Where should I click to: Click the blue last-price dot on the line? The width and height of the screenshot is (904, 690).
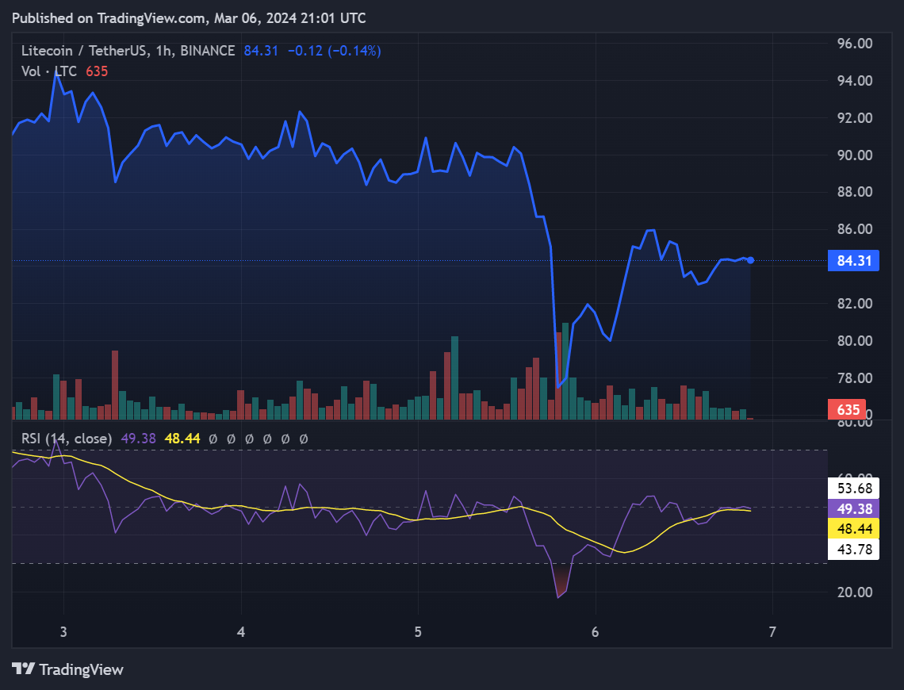[750, 260]
